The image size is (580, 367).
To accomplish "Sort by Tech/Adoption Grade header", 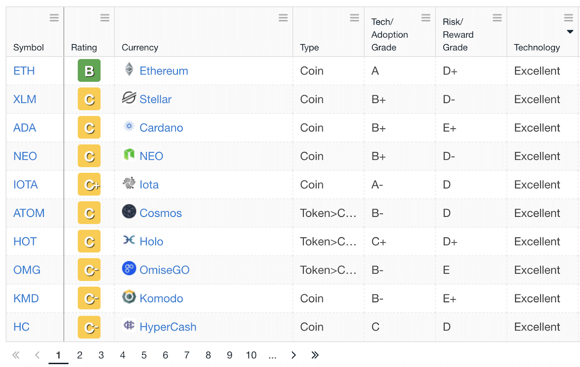I will 389,35.
